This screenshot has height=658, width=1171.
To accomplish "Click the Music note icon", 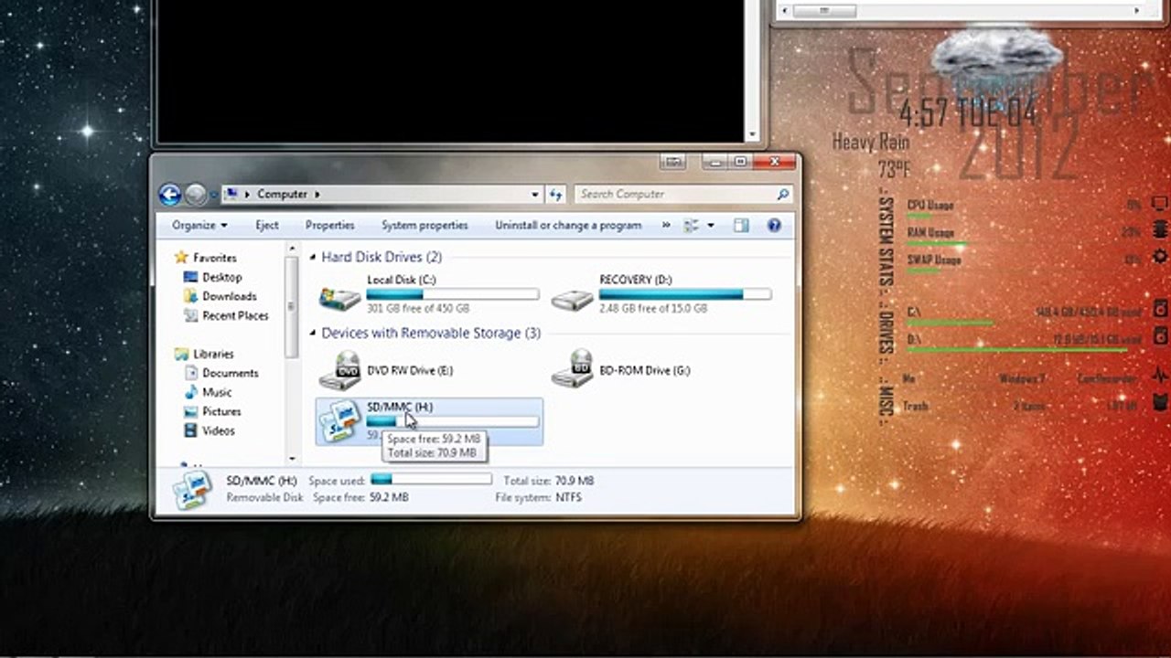I will (x=190, y=392).
